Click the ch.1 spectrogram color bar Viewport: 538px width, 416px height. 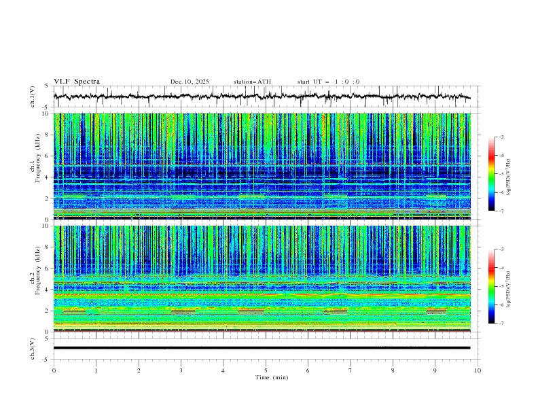click(x=491, y=174)
